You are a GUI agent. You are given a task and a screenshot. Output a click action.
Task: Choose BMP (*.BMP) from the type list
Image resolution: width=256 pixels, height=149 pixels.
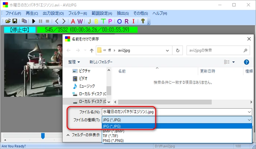point(177,131)
